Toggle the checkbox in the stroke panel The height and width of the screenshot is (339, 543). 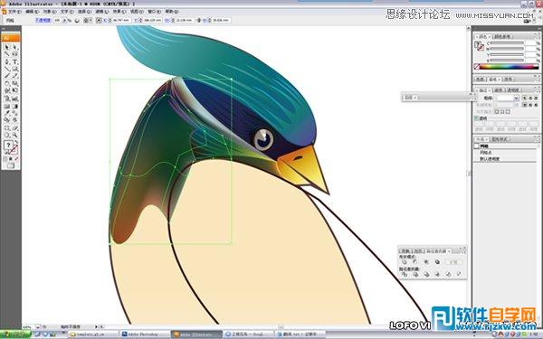coord(477,118)
